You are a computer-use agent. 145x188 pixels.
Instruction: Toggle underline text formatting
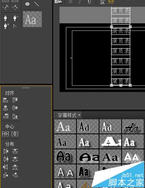[x=89, y=2]
